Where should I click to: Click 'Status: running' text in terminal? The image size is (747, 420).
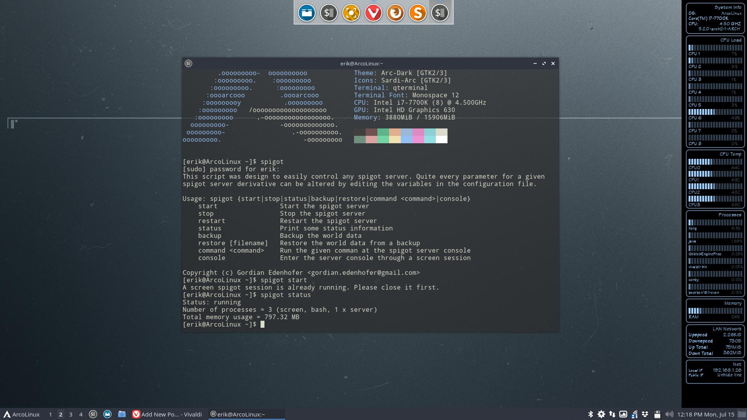(212, 302)
